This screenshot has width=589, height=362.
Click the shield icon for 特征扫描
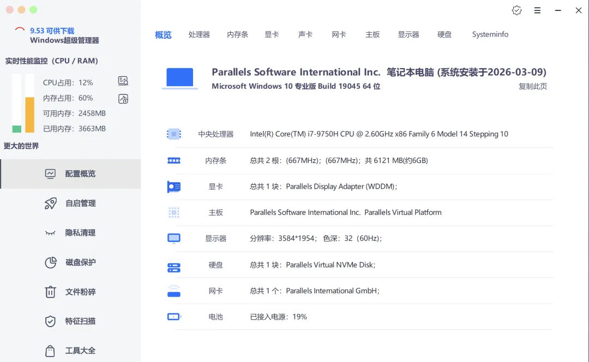[50, 322]
